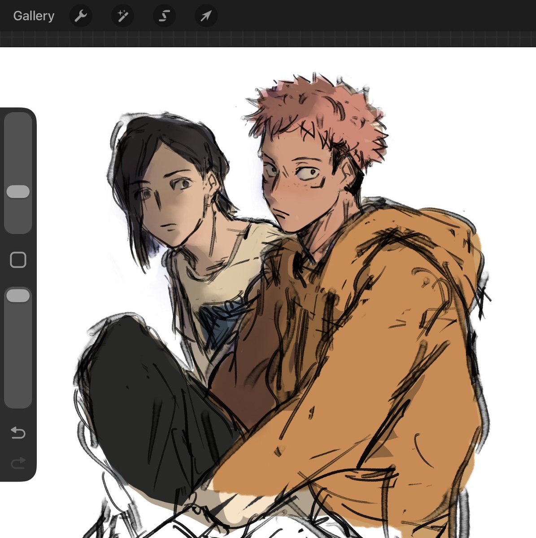Click the brush opacity slider handle
The image size is (536, 538).
[18, 295]
